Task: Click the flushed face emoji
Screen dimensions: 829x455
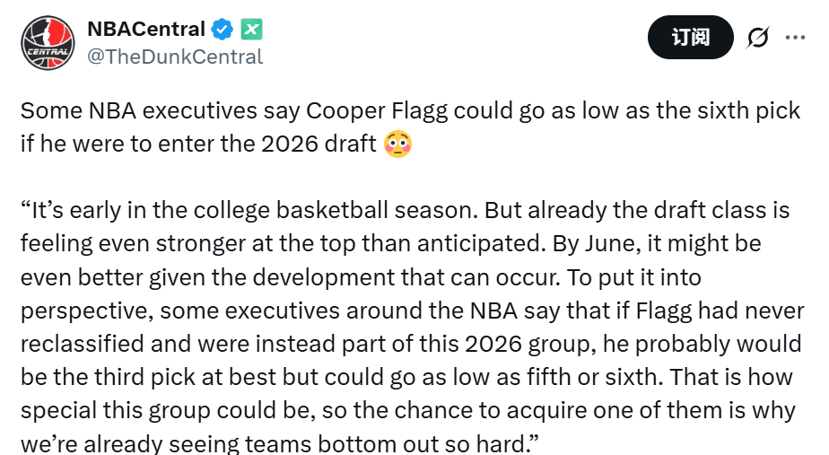Action: [397, 144]
